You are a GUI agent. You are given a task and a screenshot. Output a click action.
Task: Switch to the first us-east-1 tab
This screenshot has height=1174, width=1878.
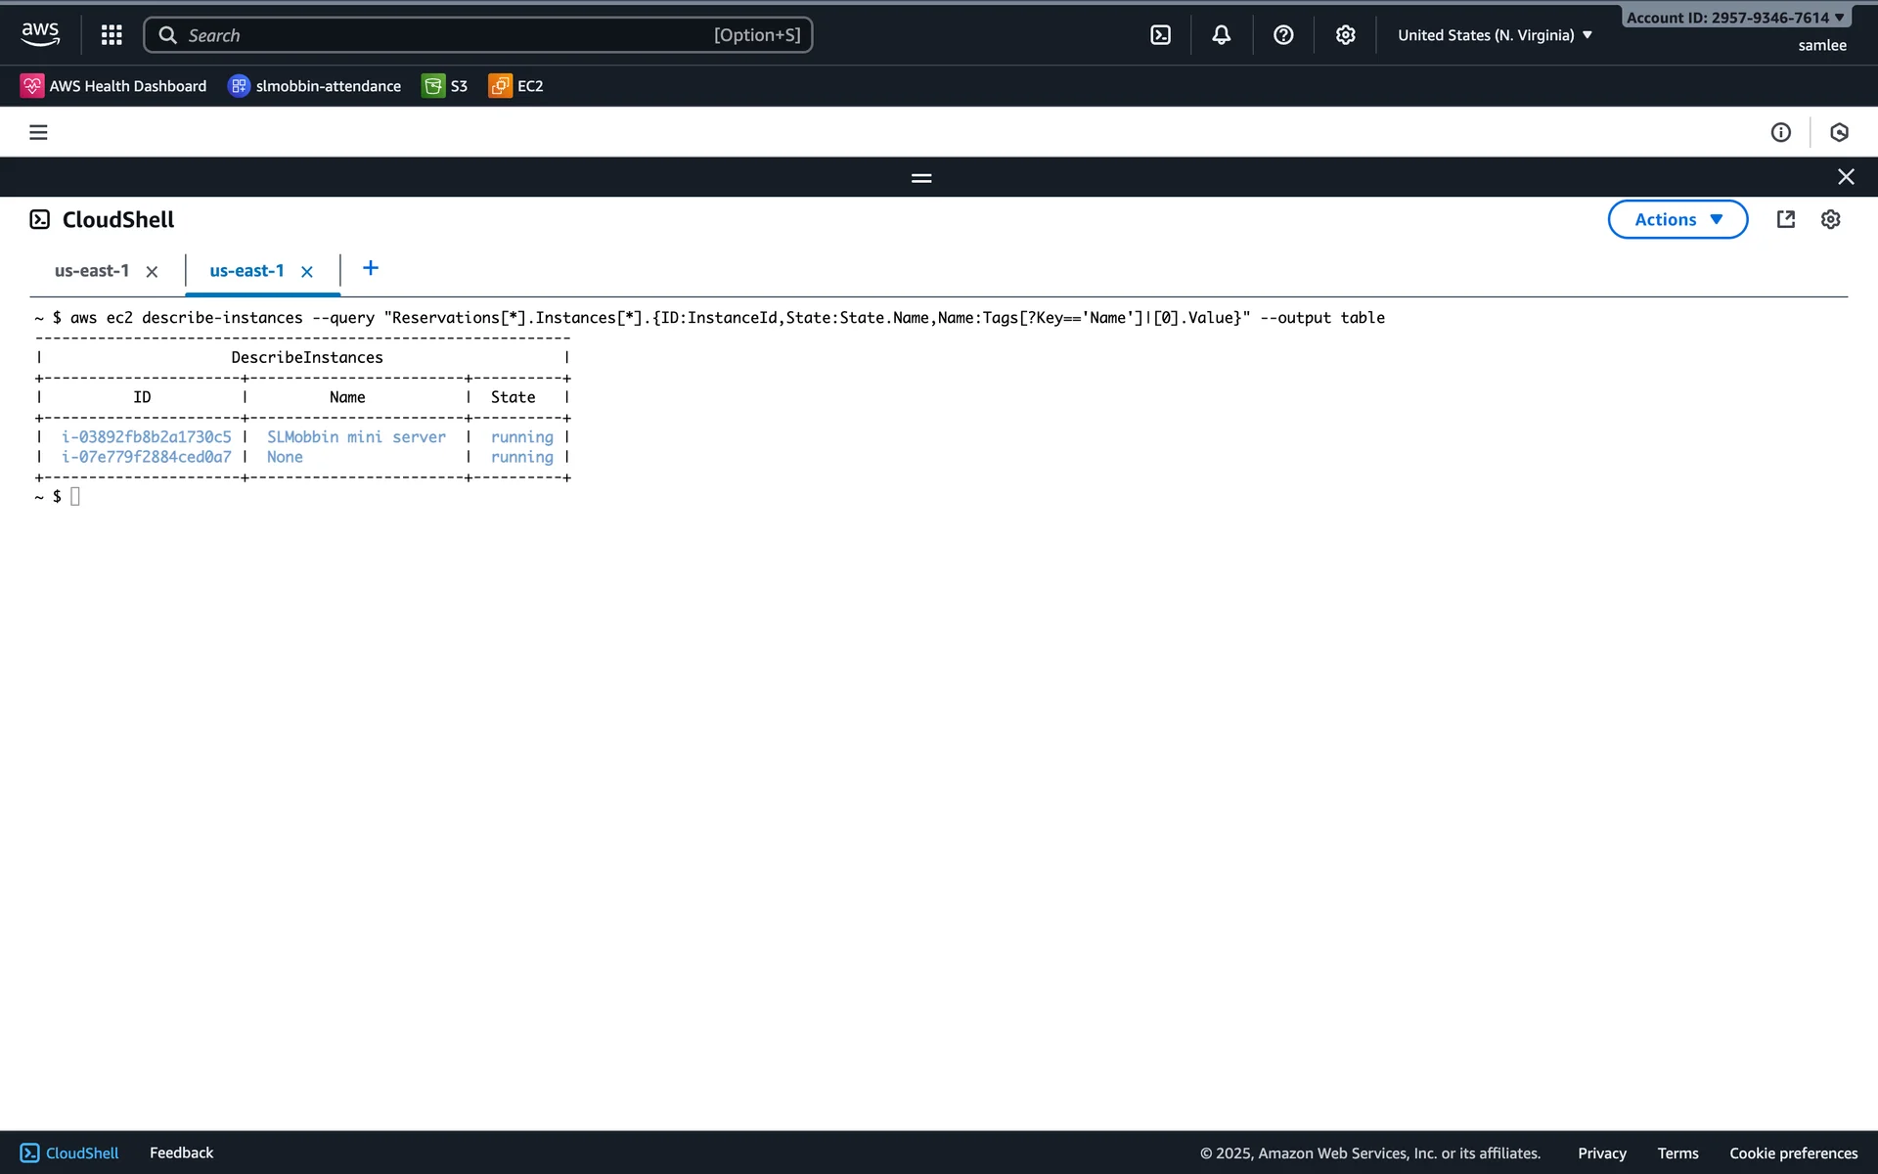click(x=92, y=271)
